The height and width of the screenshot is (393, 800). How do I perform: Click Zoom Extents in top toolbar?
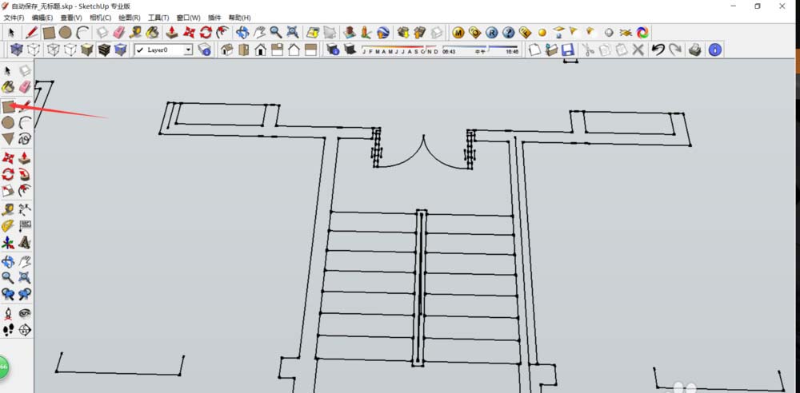click(292, 33)
